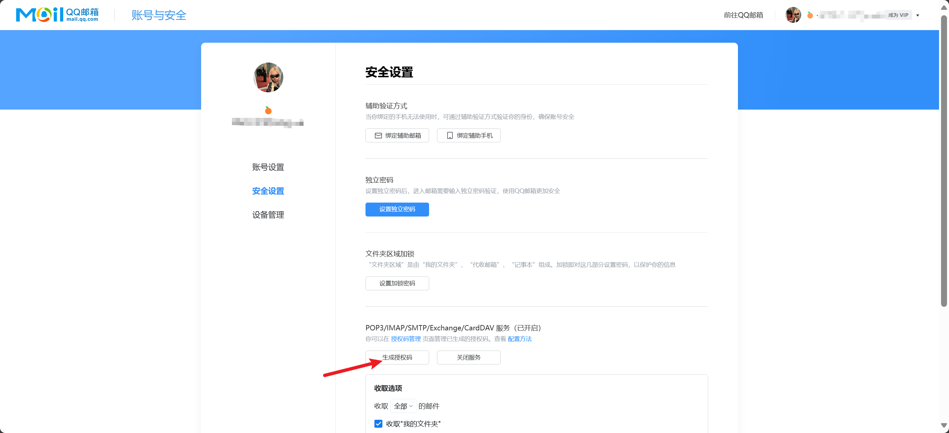Click the 成为 VIP badge
Screen dimensions: 949x433
click(898, 15)
